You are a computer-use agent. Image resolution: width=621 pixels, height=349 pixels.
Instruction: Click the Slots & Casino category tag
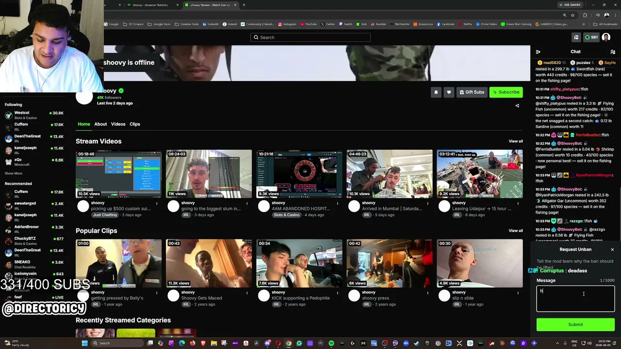(286, 215)
